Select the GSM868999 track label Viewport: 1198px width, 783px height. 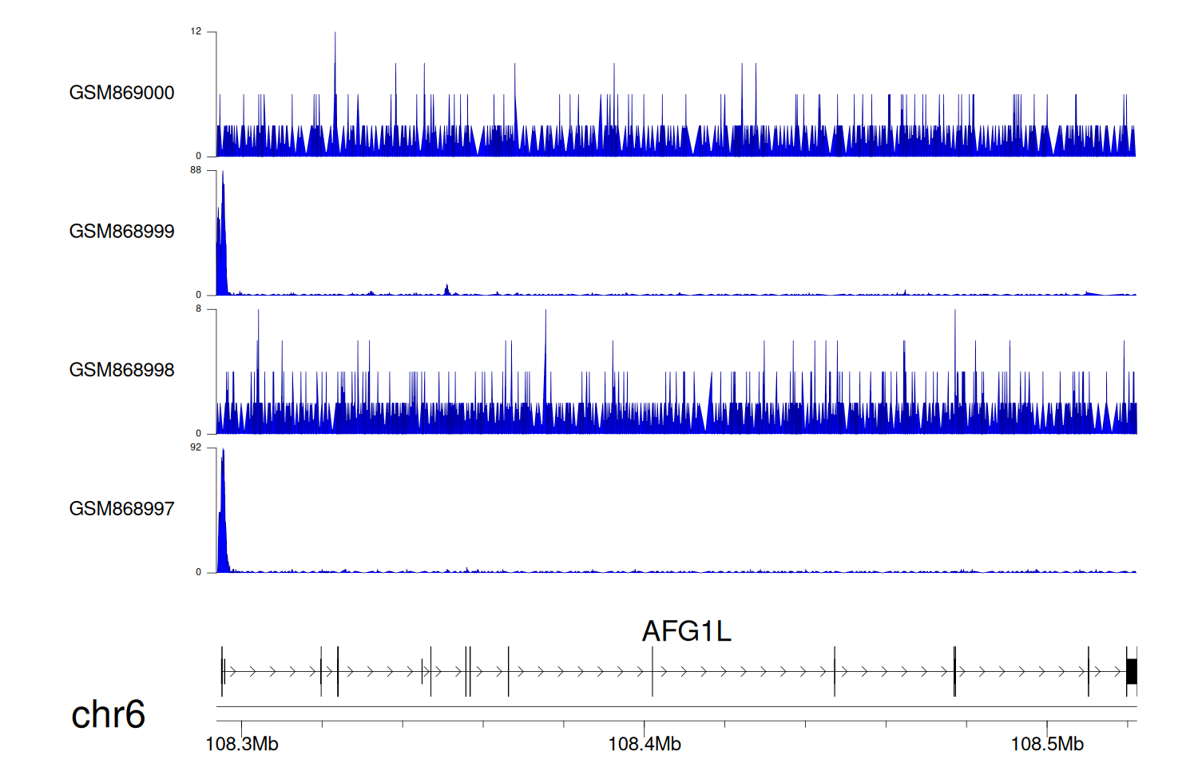121,232
